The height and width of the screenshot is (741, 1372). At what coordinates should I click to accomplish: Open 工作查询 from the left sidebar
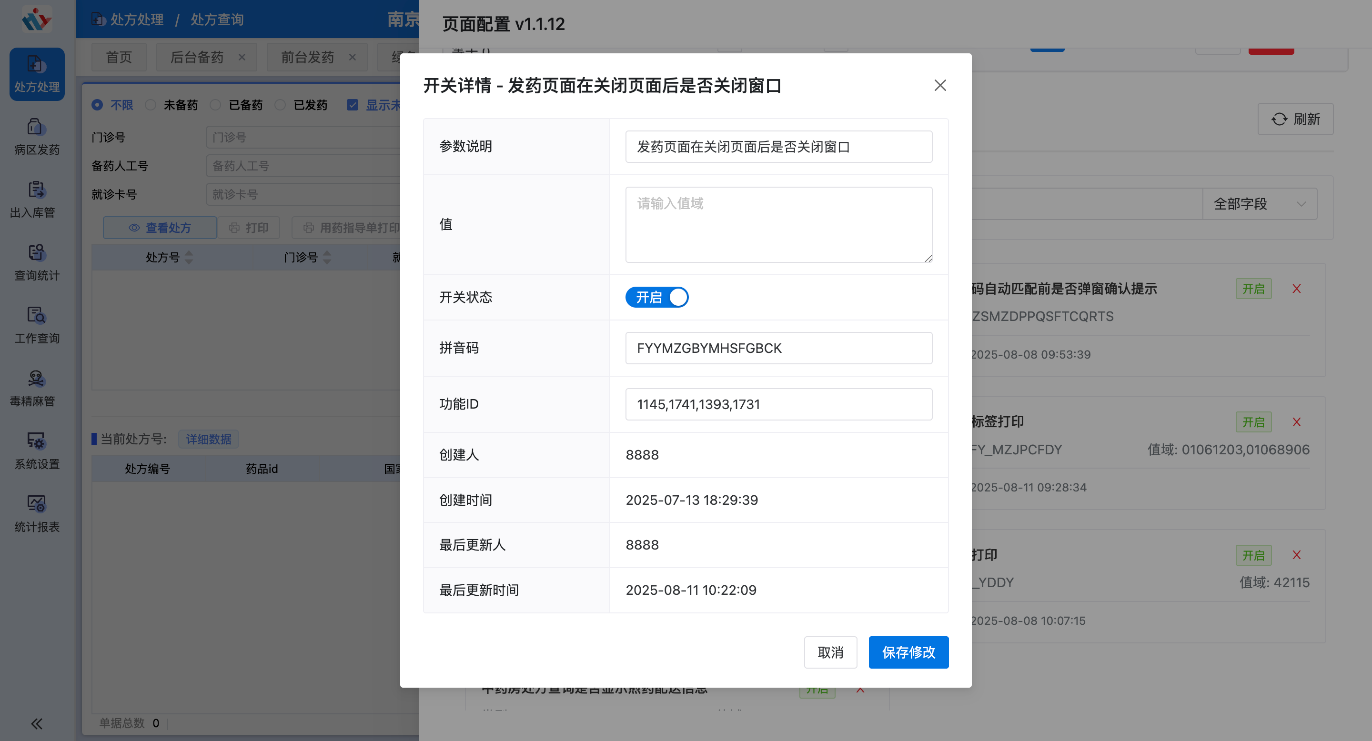pos(35,325)
